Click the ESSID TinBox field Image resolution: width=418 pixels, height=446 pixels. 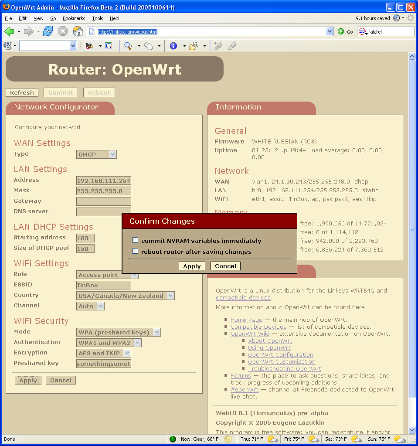pyautogui.click(x=103, y=285)
